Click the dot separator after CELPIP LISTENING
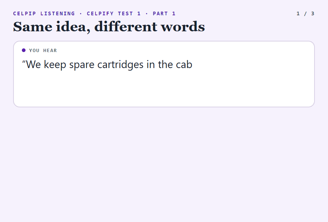Image resolution: width=328 pixels, height=222 pixels. pos(81,13)
